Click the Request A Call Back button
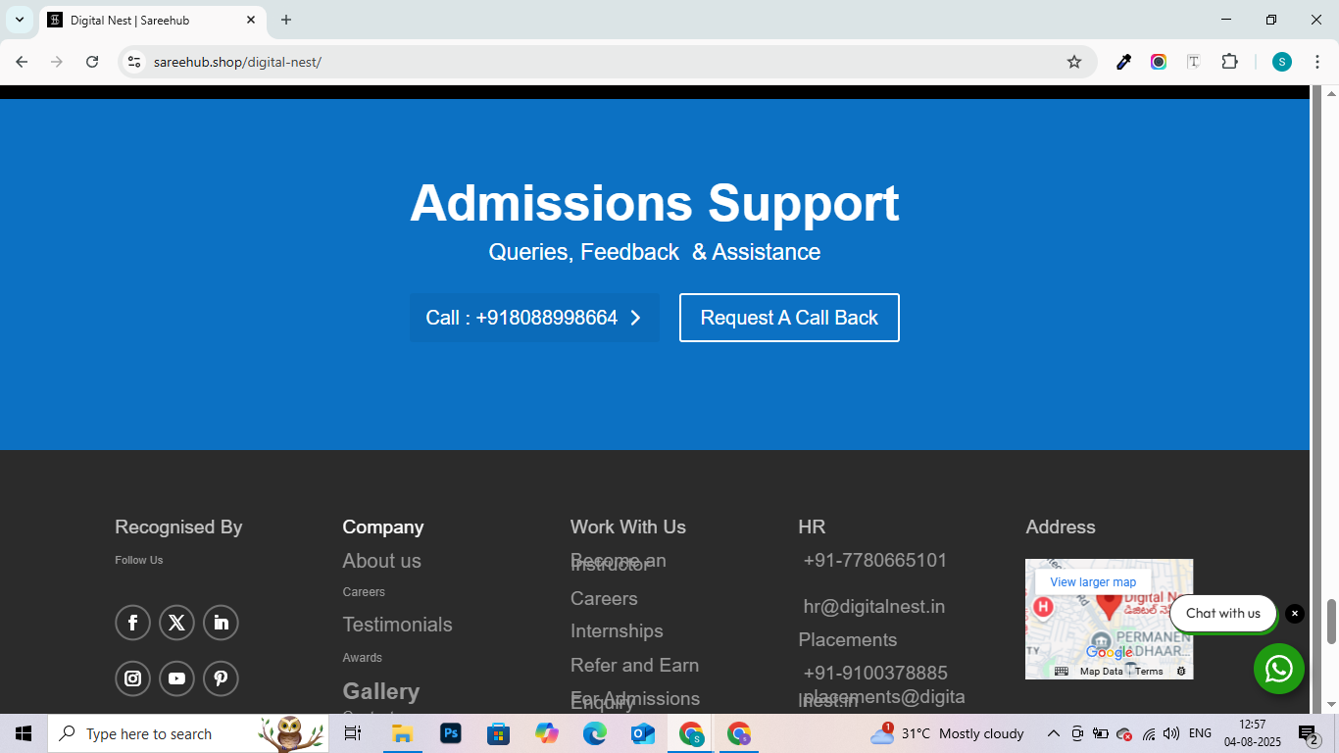Screen dimensions: 1339x753 789,318
